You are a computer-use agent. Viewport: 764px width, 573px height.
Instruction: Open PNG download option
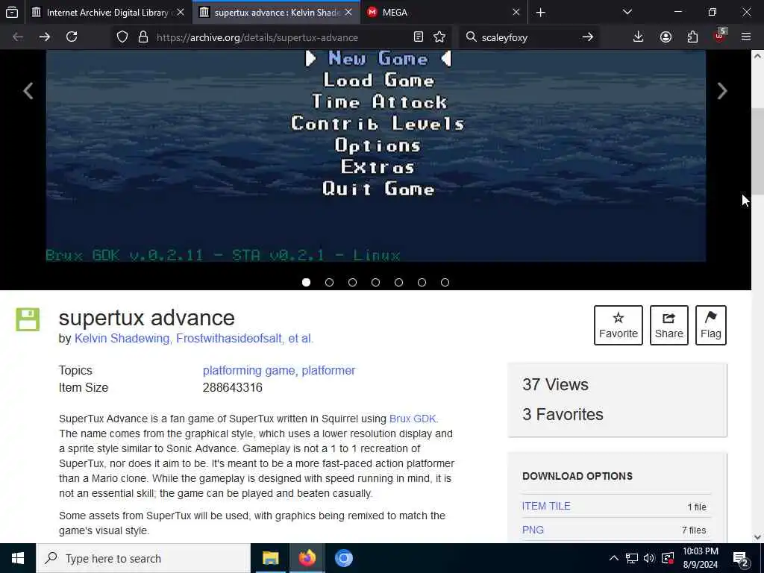pos(533,530)
